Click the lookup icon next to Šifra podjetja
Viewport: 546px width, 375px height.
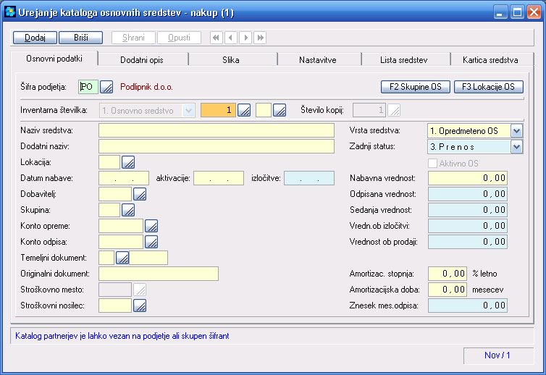pyautogui.click(x=106, y=87)
